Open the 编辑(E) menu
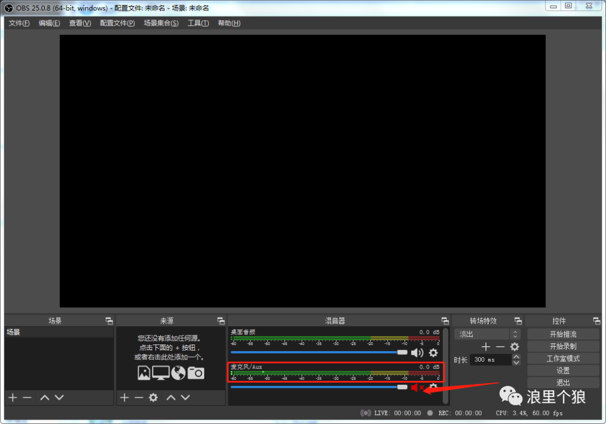 click(x=49, y=23)
